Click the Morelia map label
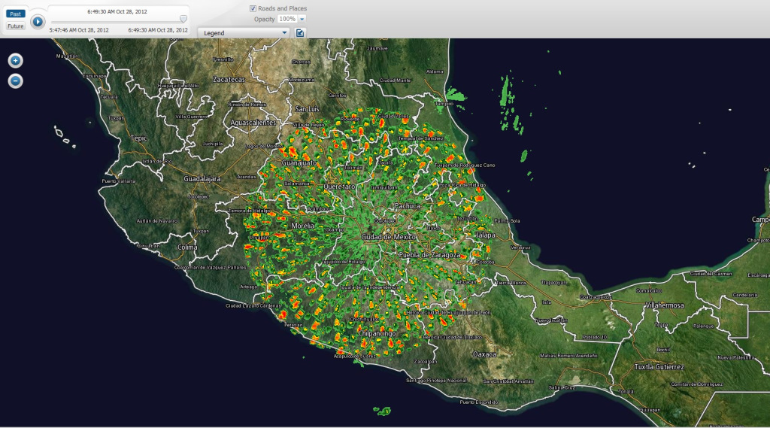The height and width of the screenshot is (428, 770). (x=302, y=226)
